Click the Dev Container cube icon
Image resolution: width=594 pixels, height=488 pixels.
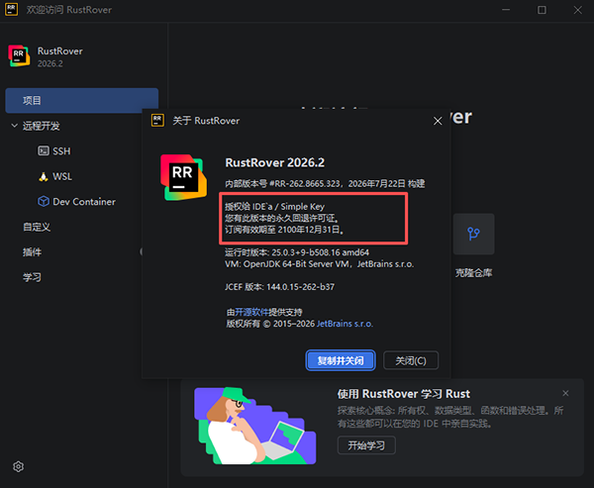coord(44,201)
